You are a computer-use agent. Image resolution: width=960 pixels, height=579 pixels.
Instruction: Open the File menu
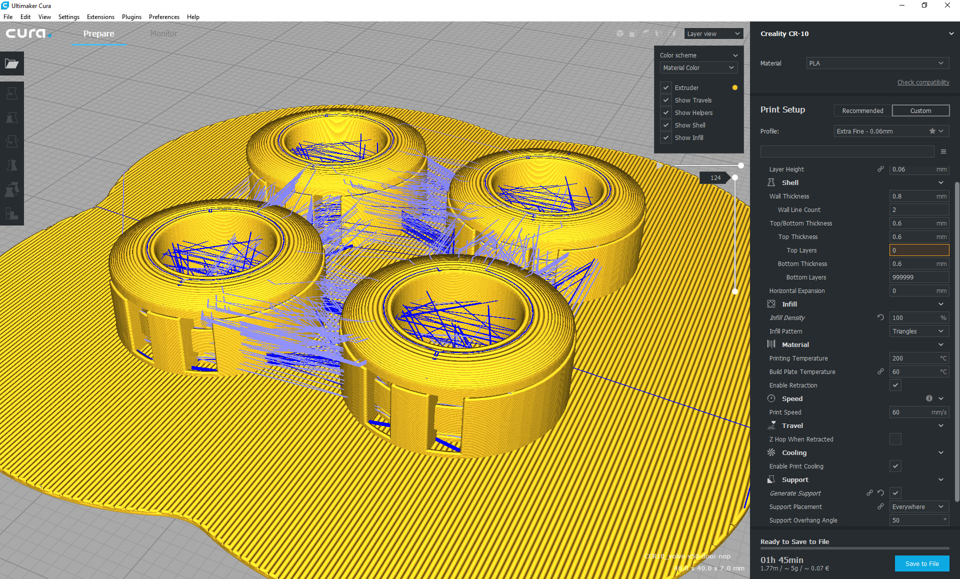tap(8, 16)
